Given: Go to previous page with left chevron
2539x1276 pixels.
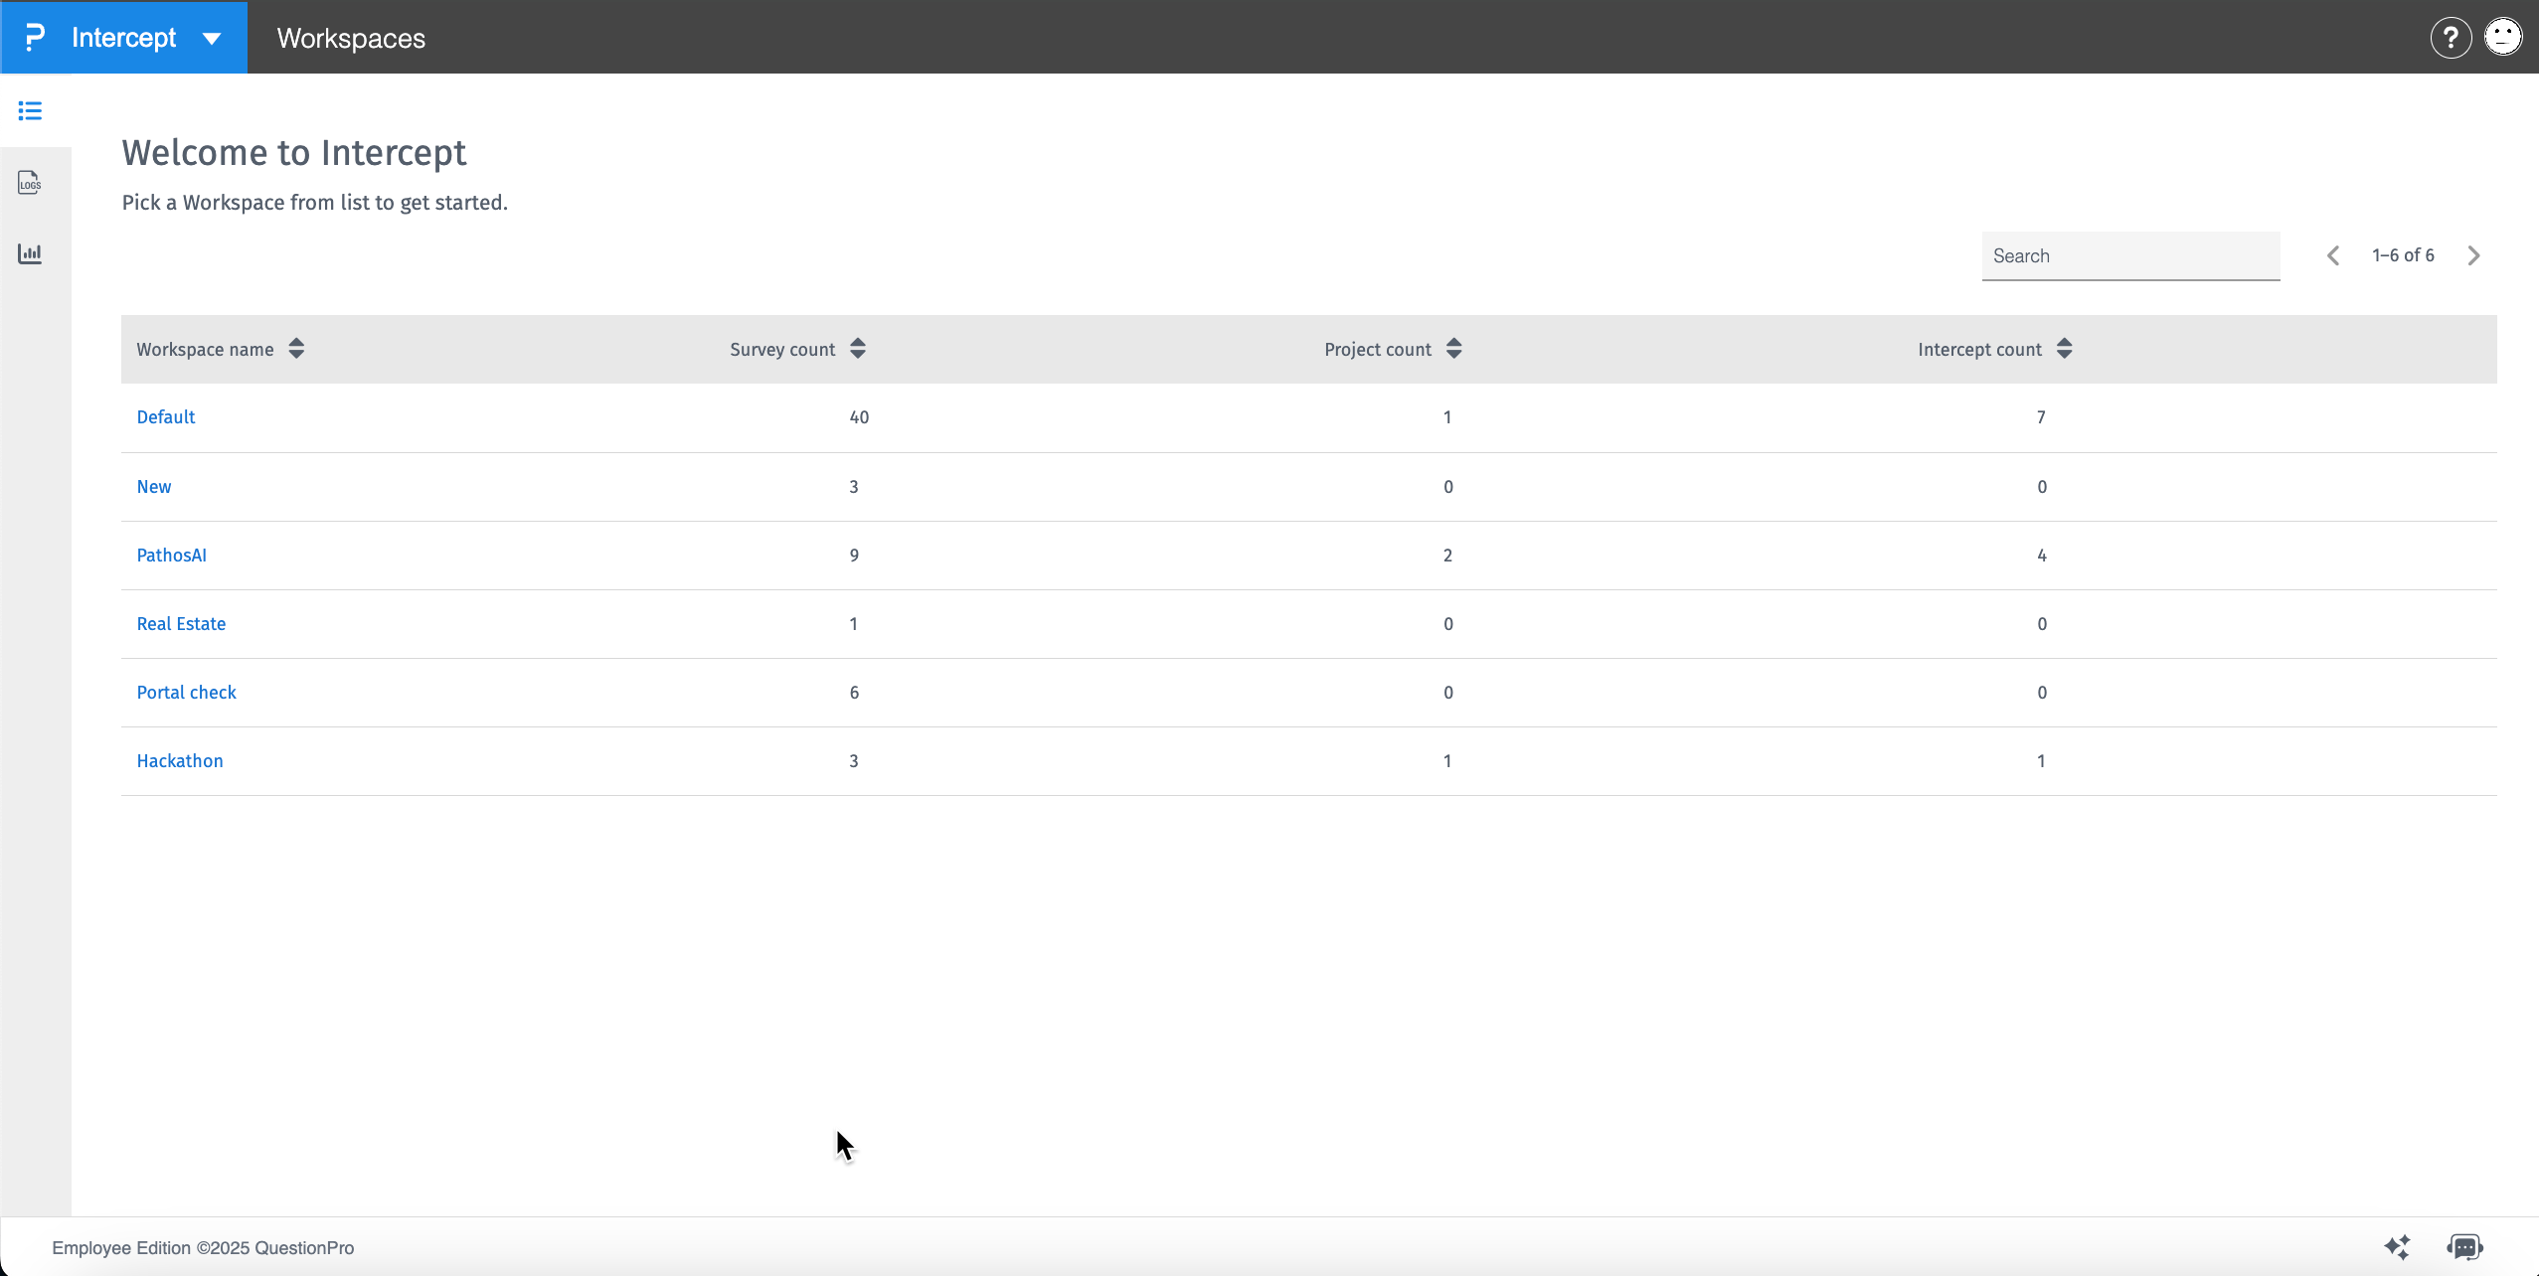Looking at the screenshot, I should [2332, 255].
